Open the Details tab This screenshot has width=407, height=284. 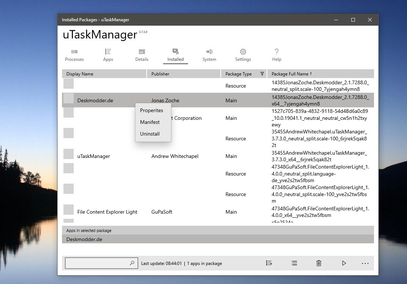point(142,55)
